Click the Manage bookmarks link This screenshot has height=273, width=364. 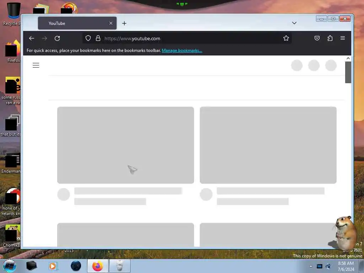pyautogui.click(x=182, y=50)
